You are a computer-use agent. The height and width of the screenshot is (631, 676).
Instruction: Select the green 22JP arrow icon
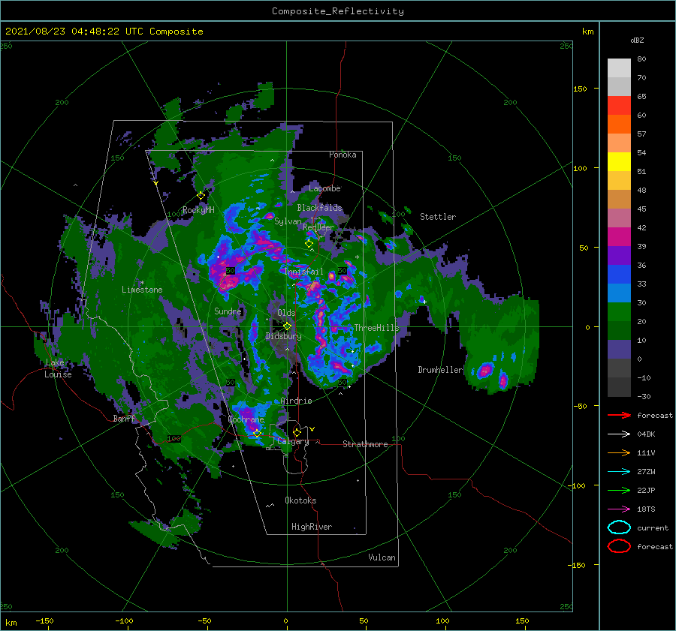(619, 490)
